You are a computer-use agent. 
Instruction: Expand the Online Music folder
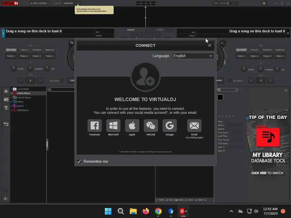(11, 93)
